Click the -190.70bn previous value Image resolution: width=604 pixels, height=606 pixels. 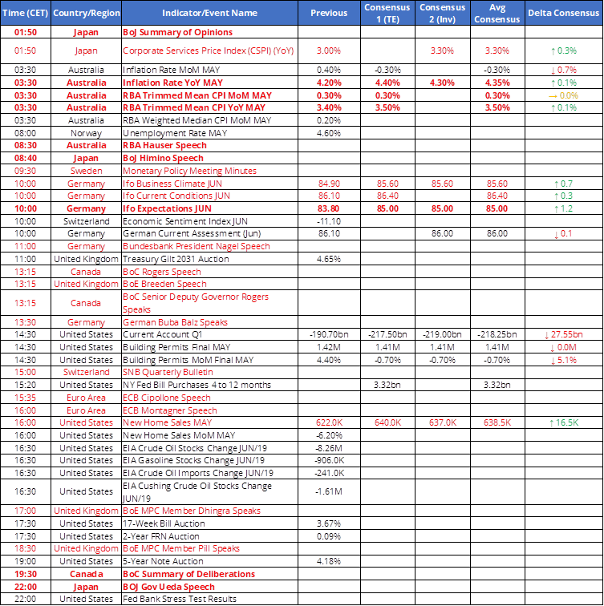[x=329, y=334]
